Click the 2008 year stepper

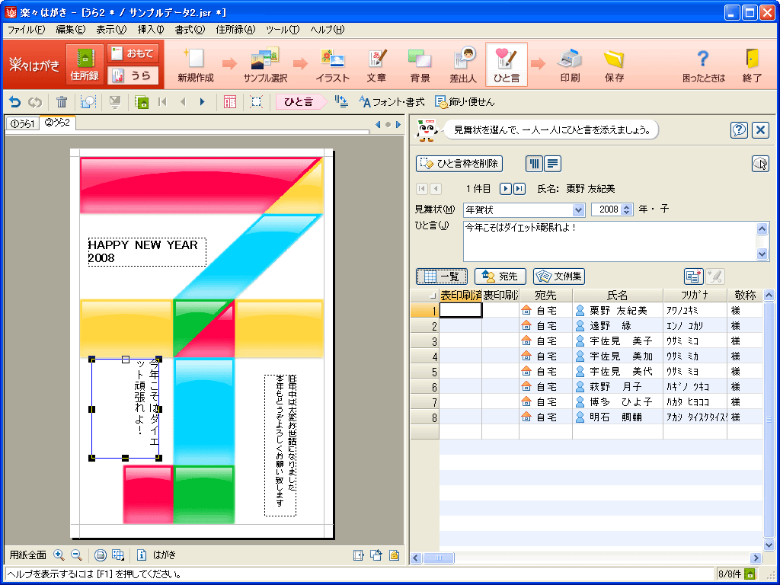[628, 210]
